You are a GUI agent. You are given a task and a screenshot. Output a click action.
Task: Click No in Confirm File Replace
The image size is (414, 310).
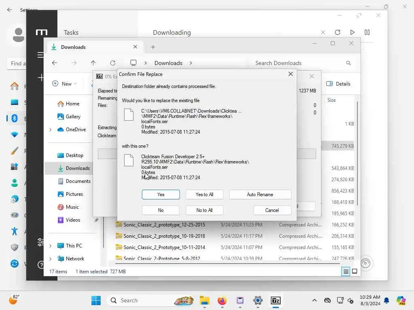click(x=161, y=210)
